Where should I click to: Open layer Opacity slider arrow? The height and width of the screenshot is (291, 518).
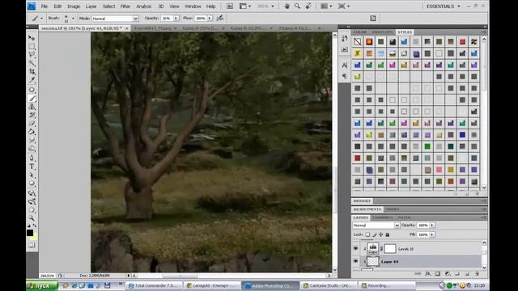(432, 225)
